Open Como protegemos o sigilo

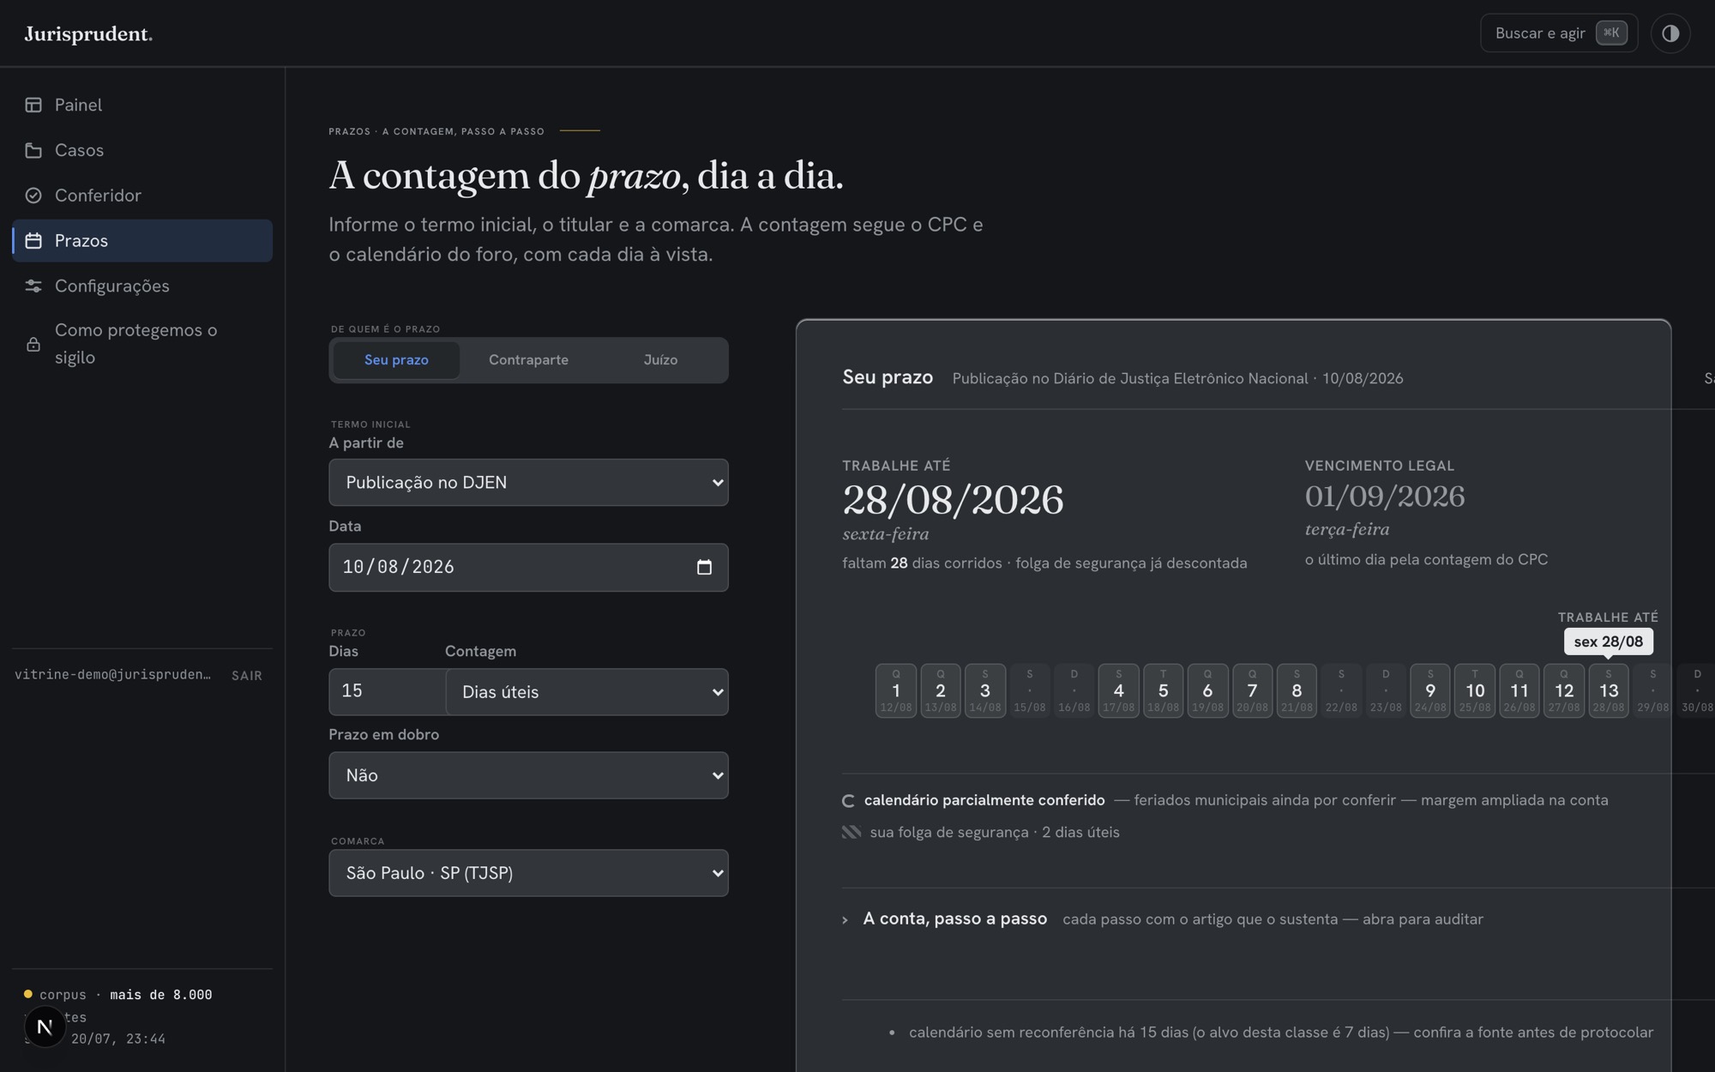[142, 344]
